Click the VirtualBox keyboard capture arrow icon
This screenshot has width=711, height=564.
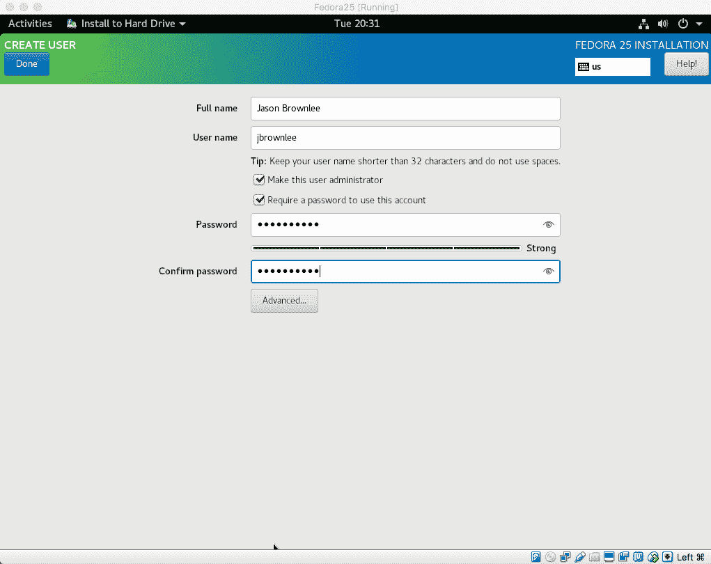[667, 557]
